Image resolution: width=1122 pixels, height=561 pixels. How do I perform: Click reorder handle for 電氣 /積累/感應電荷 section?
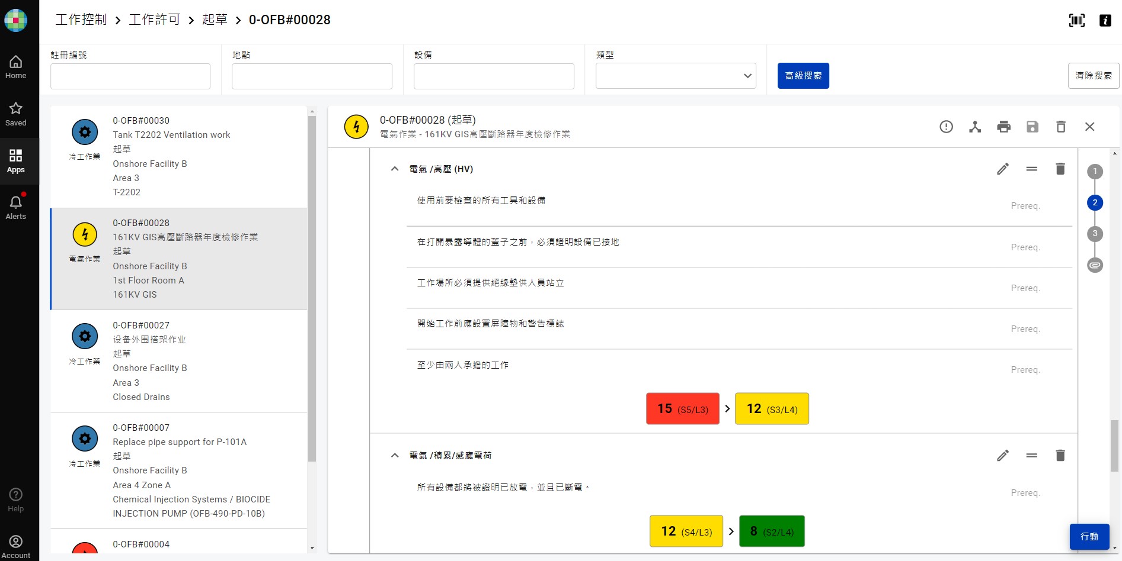tap(1032, 456)
